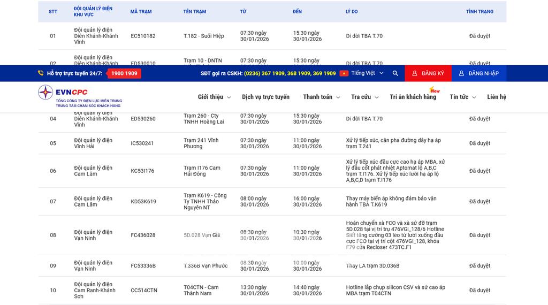Open Dịch vụ trực tuyến menu item
548x305 pixels.
point(265,97)
